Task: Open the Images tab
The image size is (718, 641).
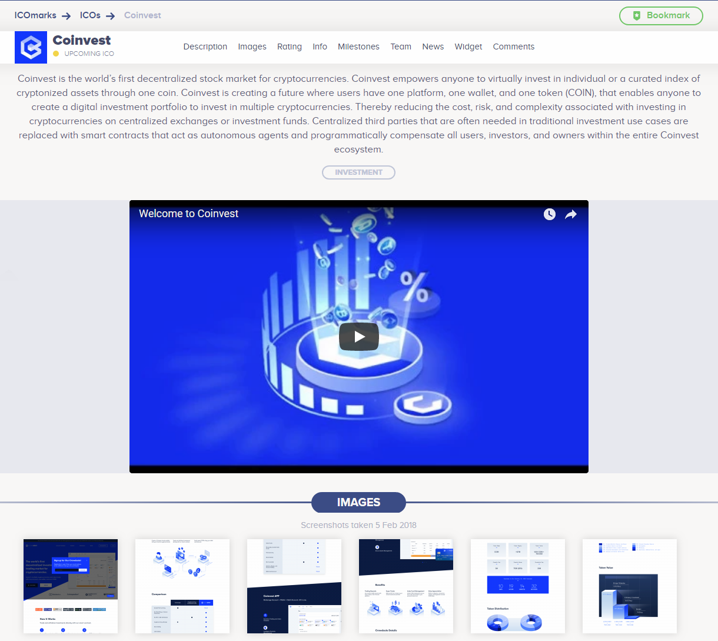Action: click(x=252, y=47)
